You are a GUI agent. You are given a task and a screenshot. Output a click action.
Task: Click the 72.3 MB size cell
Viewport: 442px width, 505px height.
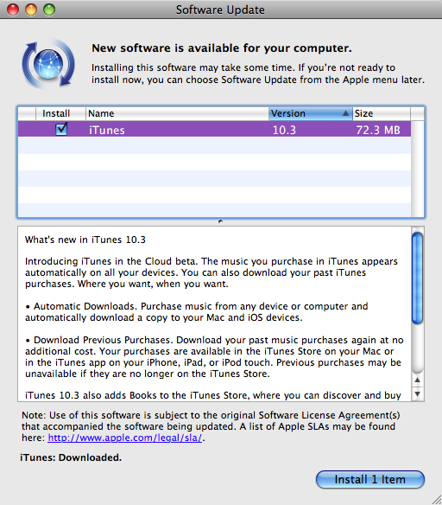coord(378,130)
